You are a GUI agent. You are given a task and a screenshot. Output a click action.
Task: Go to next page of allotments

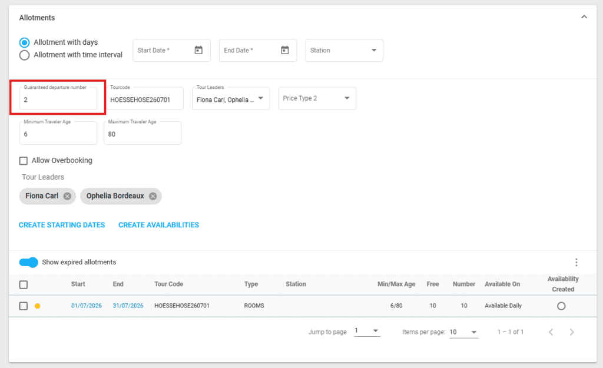[x=571, y=332]
